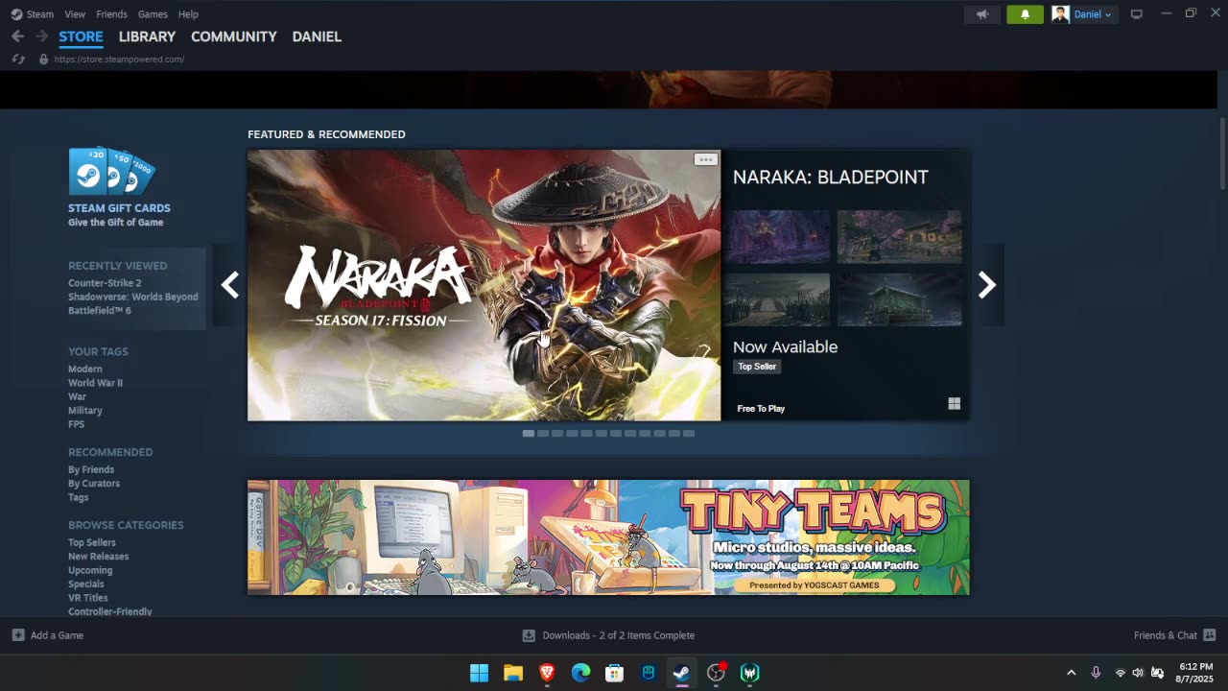1228x691 pixels.
Task: Open the green notifications bell
Action: (x=1025, y=14)
